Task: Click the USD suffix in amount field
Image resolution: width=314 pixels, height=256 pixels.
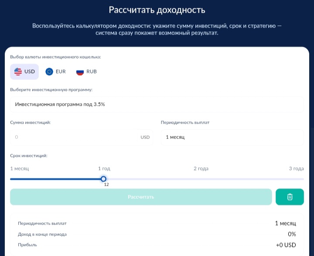Action: (145, 137)
